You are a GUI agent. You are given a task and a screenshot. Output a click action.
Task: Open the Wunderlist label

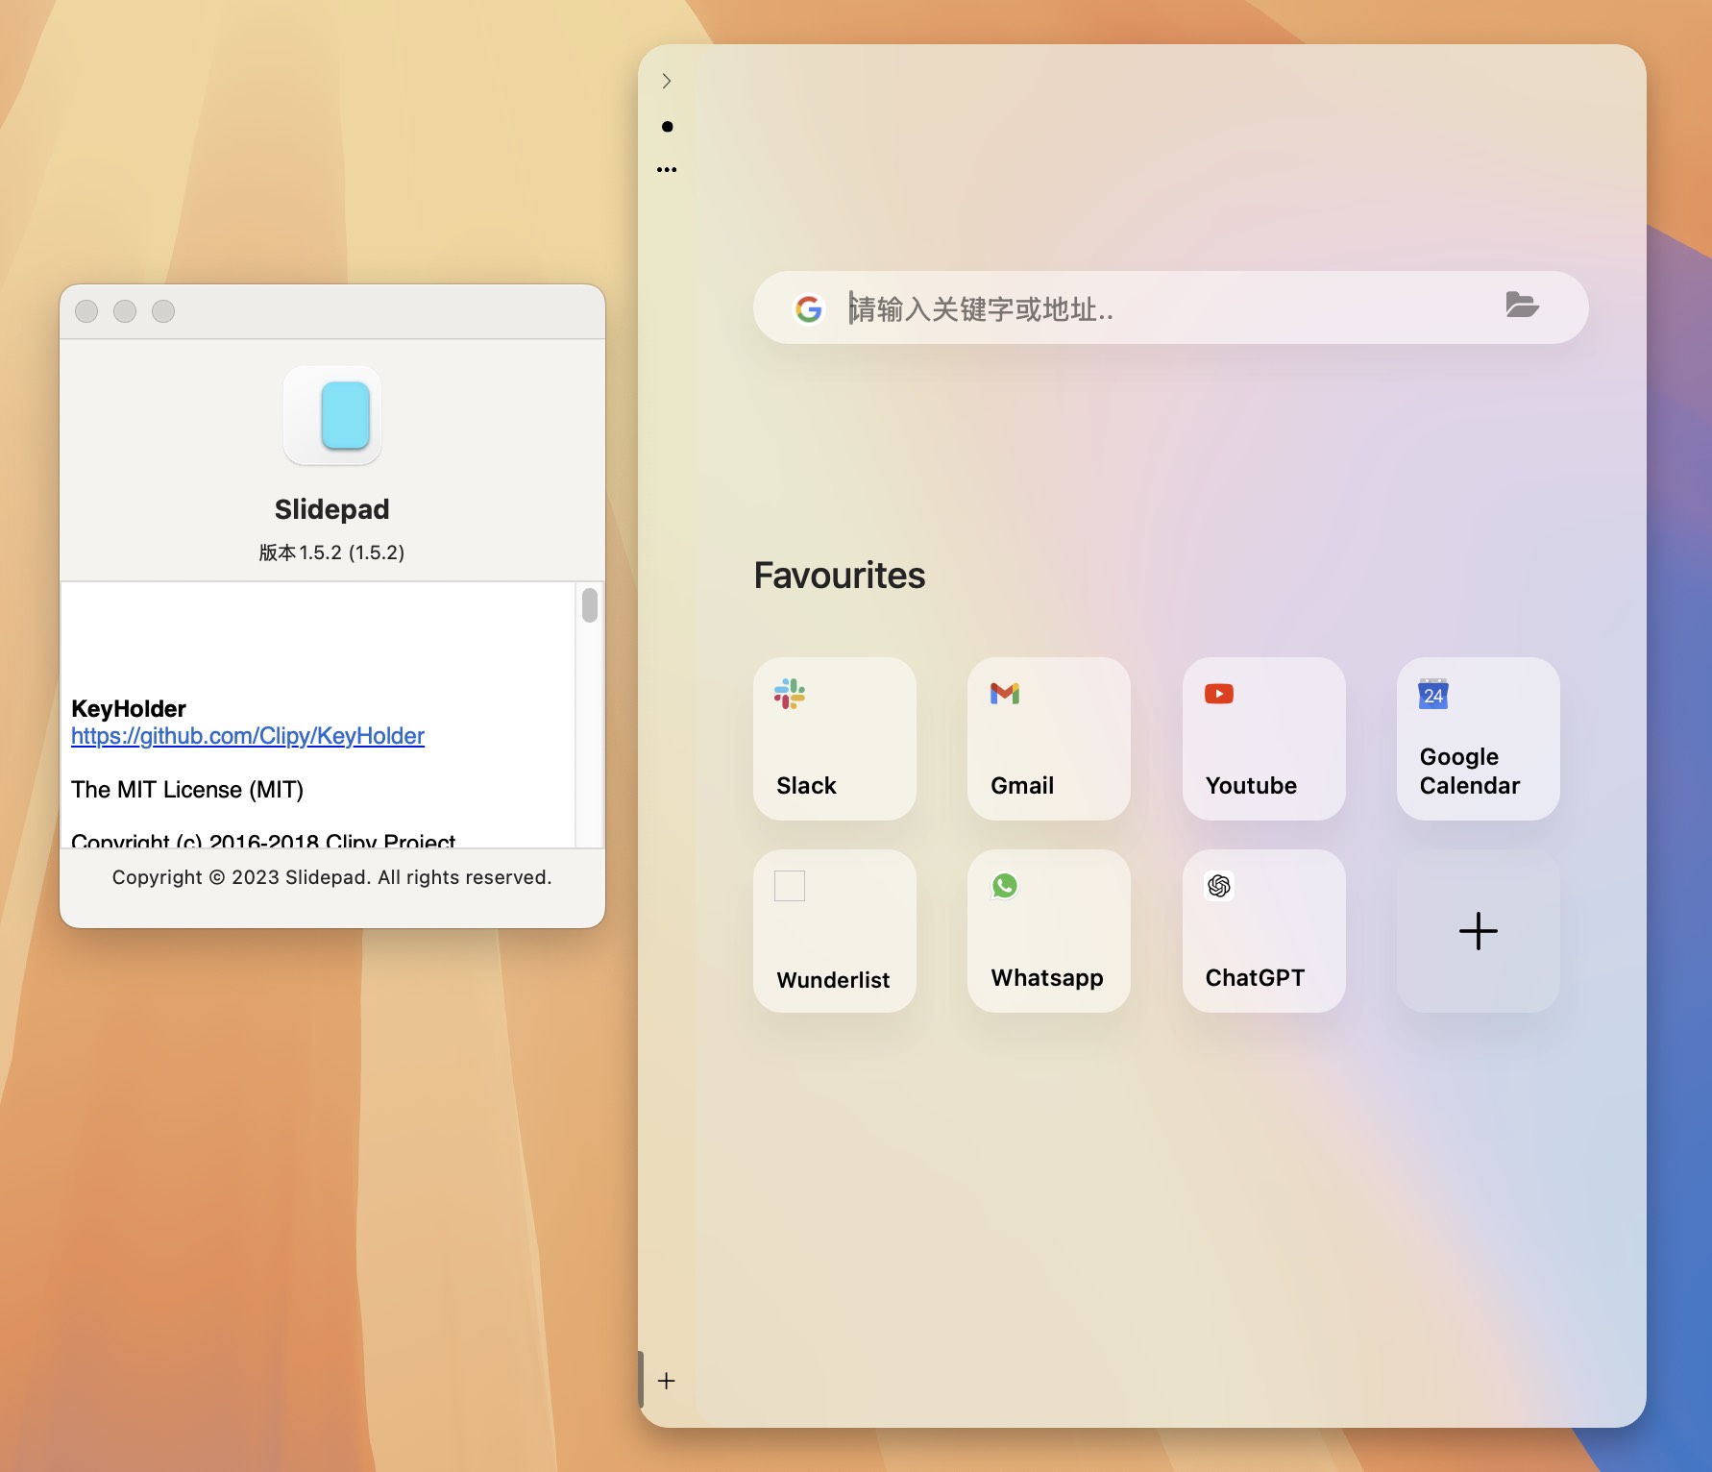tap(833, 980)
